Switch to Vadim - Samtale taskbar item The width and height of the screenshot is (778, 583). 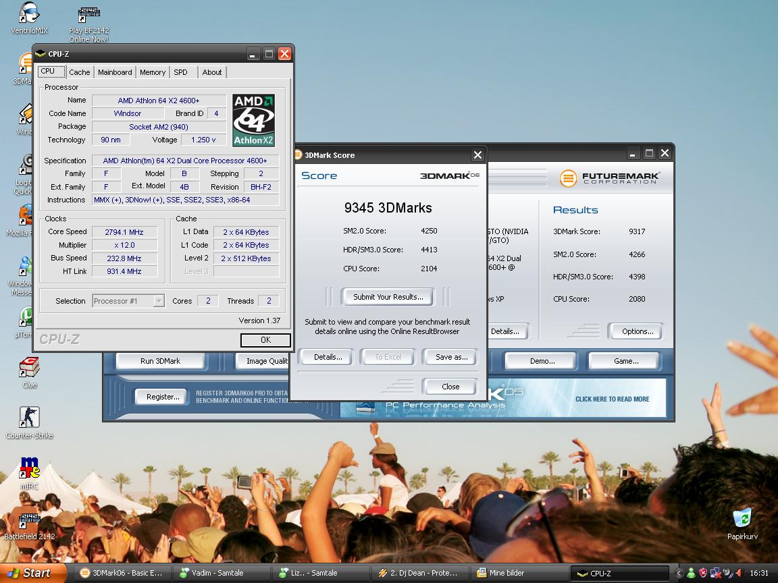coord(222,573)
